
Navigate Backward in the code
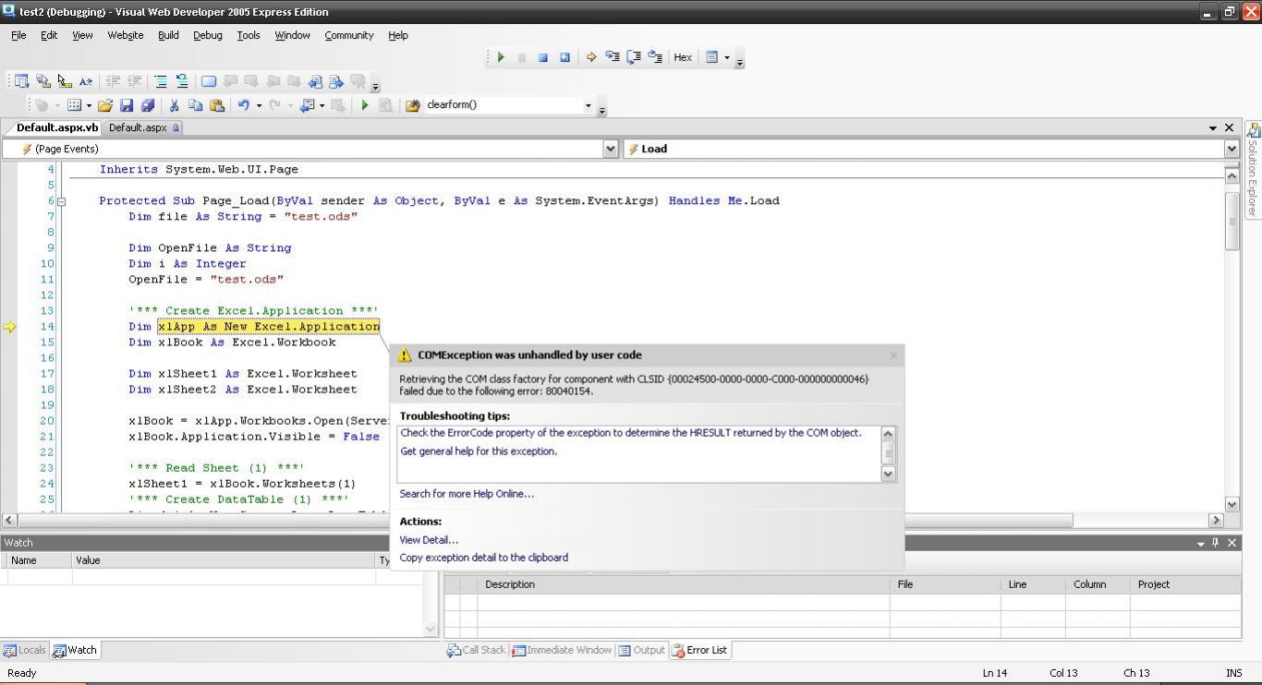308,105
